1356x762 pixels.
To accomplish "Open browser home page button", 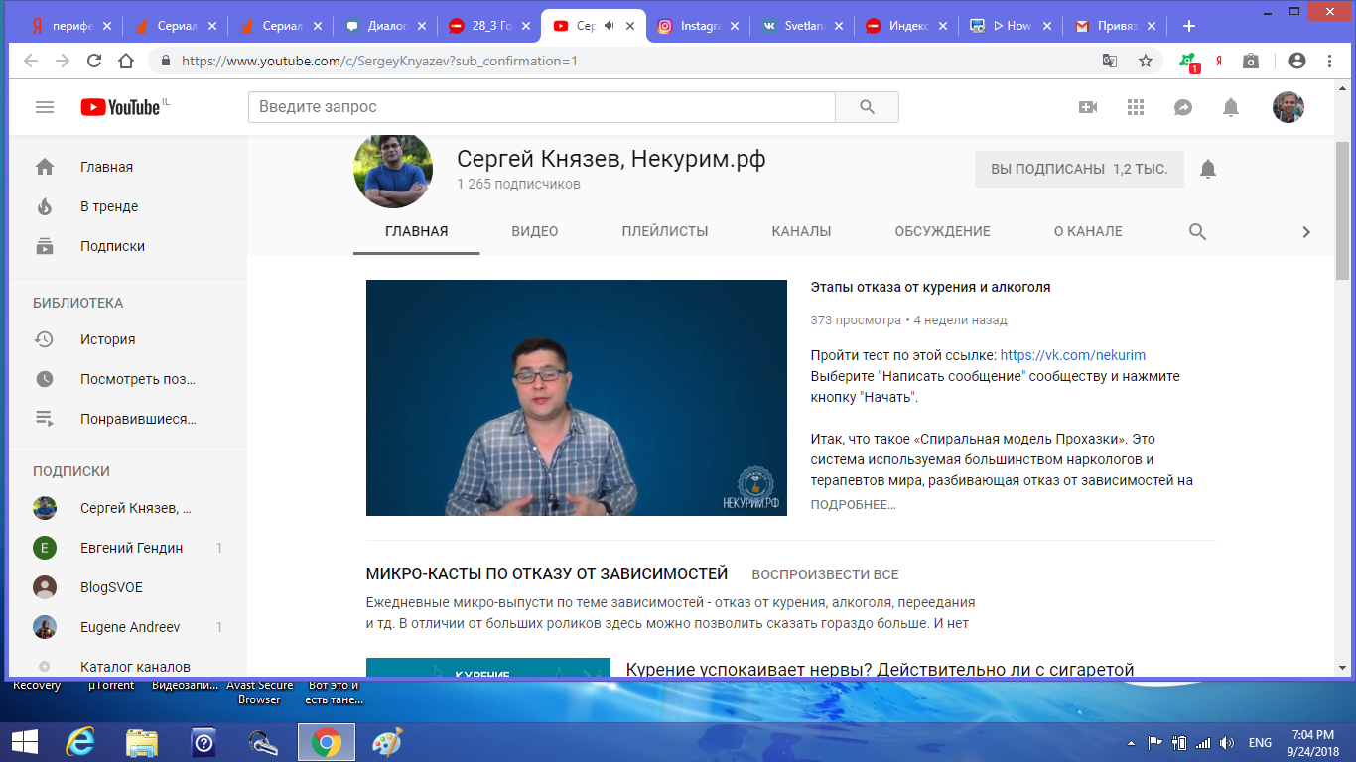I will (126, 61).
